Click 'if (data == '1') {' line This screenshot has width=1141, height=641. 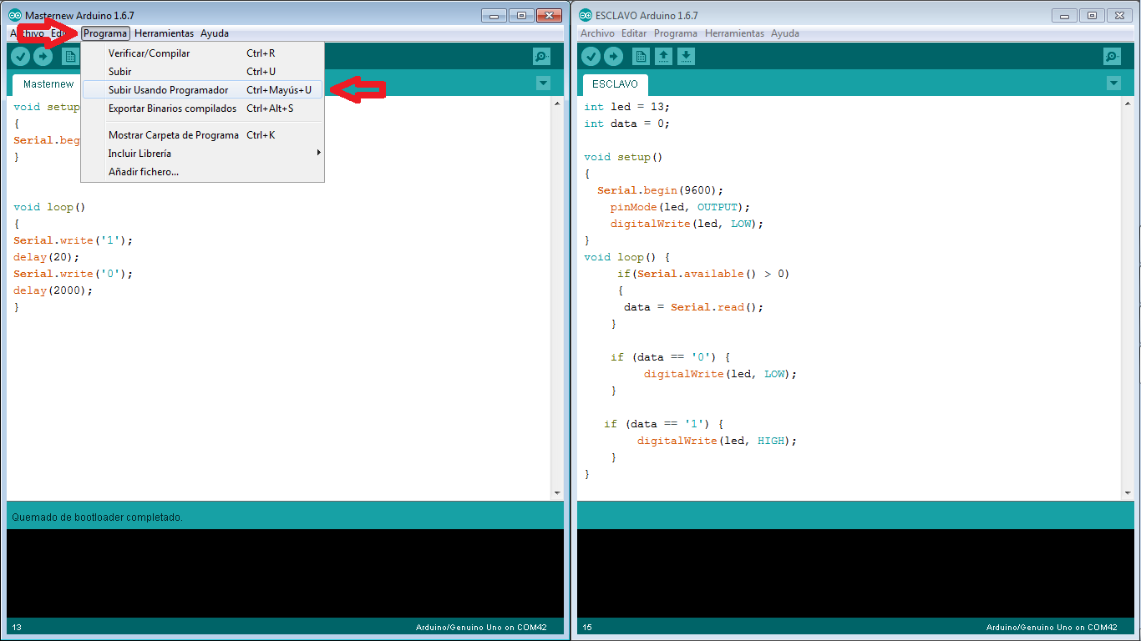[x=664, y=424]
